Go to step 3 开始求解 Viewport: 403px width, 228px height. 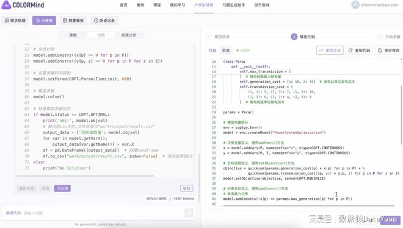click(388, 37)
